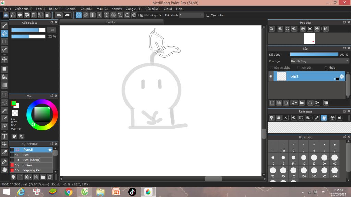Image resolution: width=351 pixels, height=197 pixels.
Task: Enable the parallel lines snap
Action: click(x=85, y=15)
